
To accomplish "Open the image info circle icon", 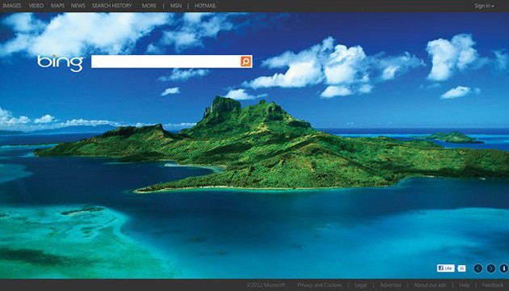I will 504,268.
